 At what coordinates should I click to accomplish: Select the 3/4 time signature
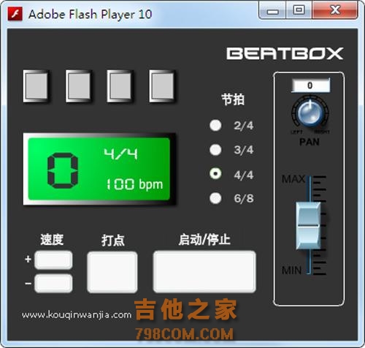coord(215,150)
